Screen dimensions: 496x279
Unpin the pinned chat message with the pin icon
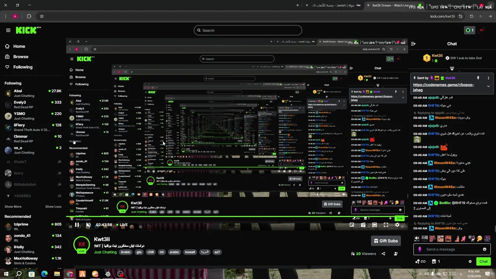coord(478,78)
